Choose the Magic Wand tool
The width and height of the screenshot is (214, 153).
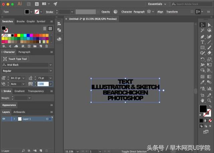202,30
